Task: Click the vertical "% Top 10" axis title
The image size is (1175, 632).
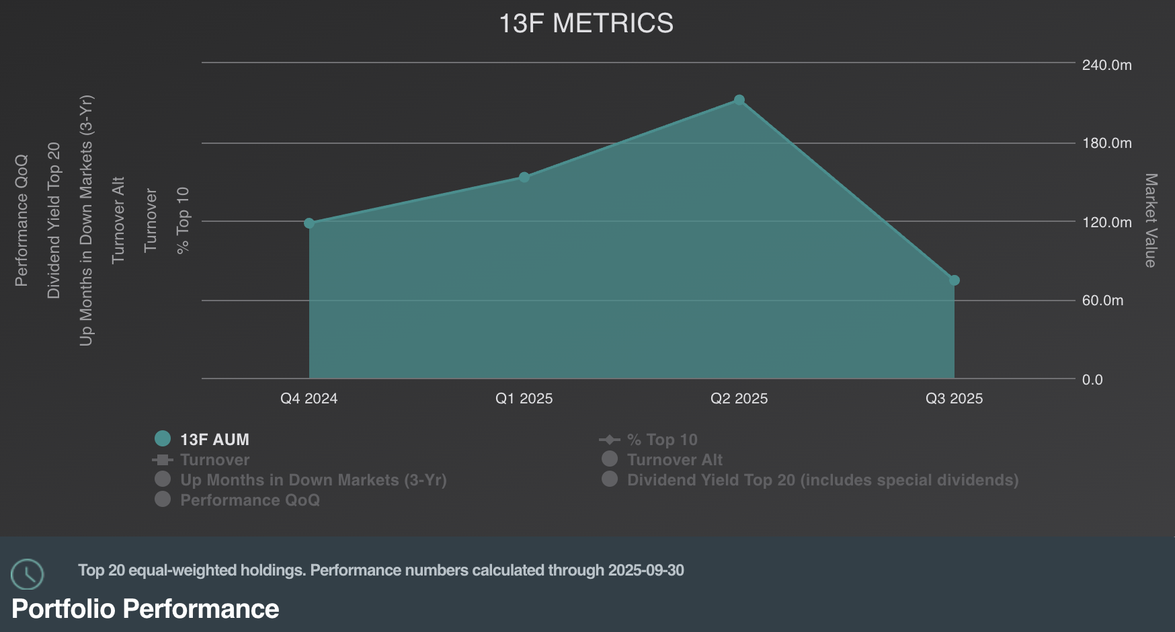Action: (x=183, y=221)
